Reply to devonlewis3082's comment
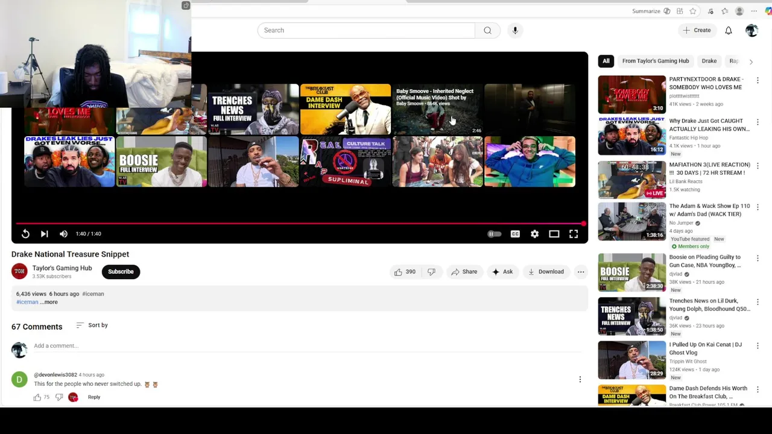Image resolution: width=772 pixels, height=434 pixels. 94,397
